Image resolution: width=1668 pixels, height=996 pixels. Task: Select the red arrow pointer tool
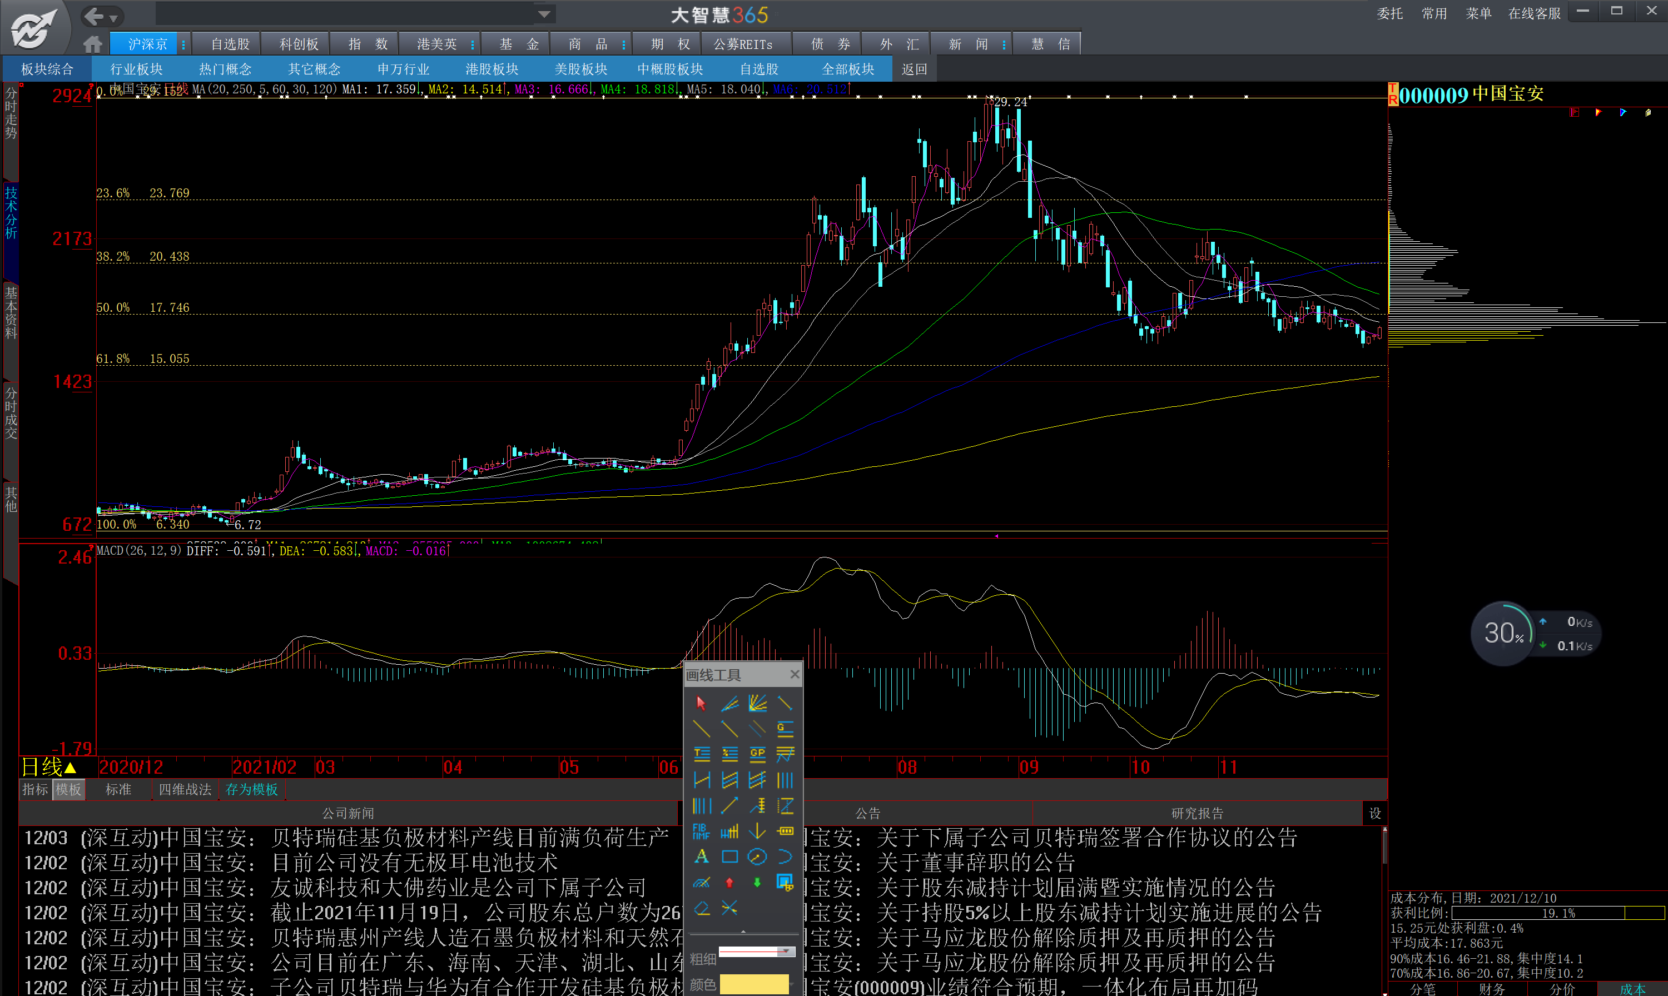[701, 703]
